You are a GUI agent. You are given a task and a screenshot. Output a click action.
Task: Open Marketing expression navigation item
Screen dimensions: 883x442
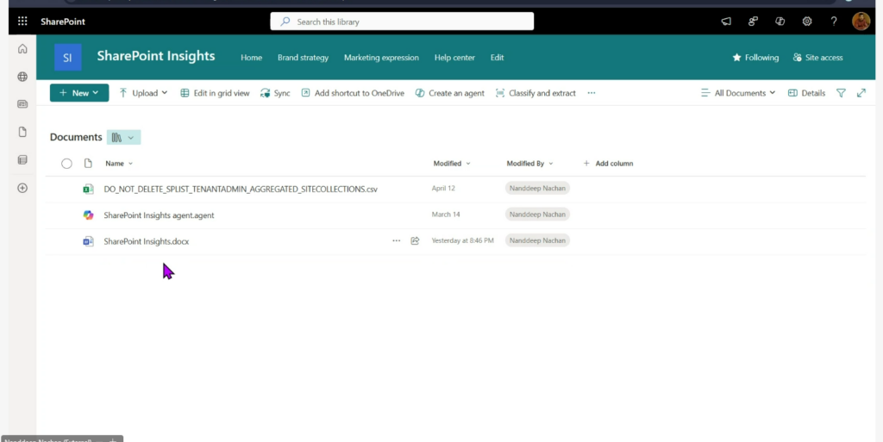(x=381, y=58)
